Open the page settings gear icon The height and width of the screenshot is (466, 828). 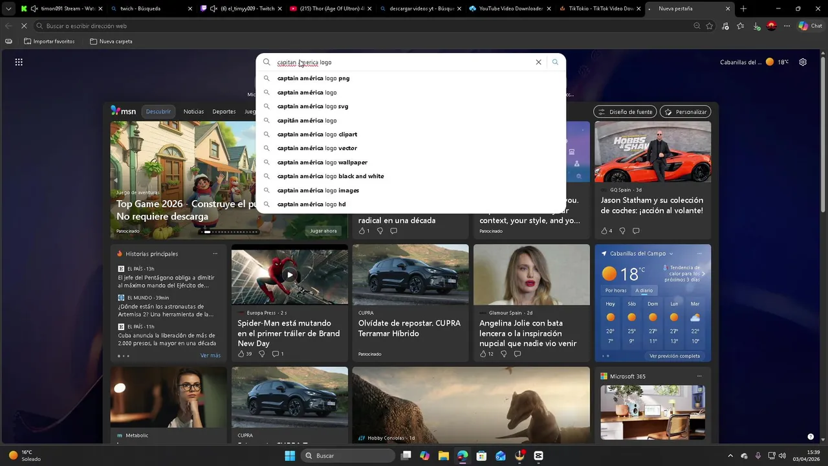click(x=803, y=62)
